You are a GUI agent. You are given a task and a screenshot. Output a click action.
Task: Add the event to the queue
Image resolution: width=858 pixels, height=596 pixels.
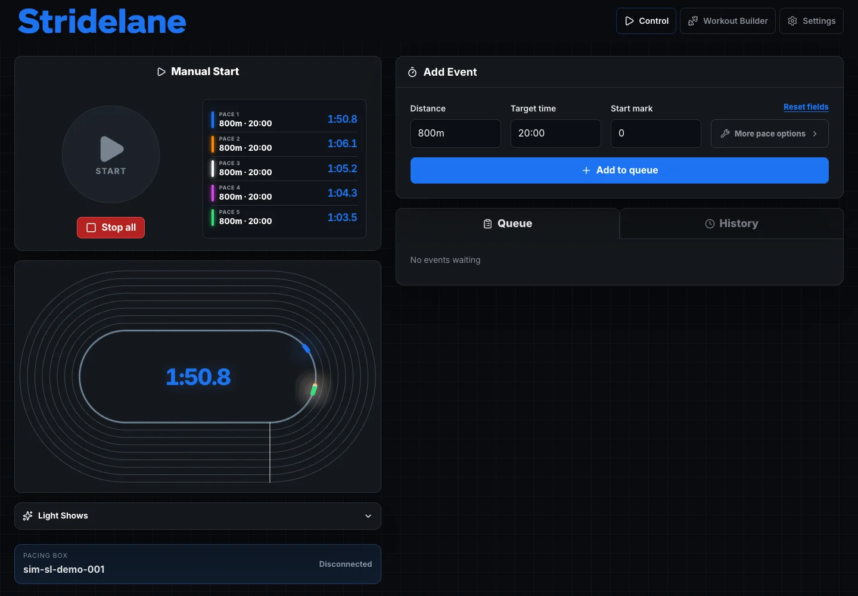620,170
